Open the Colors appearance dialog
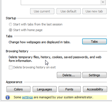This screenshot has width=112, height=102. coord(18,89)
